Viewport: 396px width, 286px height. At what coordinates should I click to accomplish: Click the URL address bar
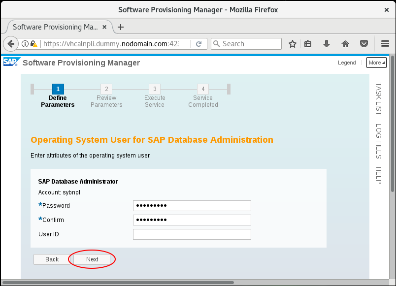(111, 44)
